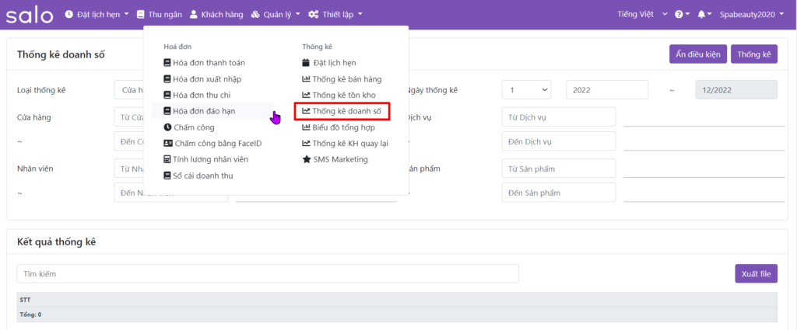The height and width of the screenshot is (330, 797).
Task: Click the Từ Dịch vụ input field
Action: point(559,116)
